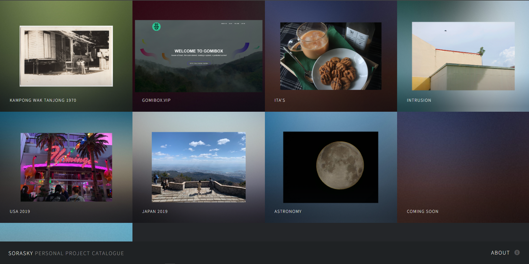Click the ITA'S project title
This screenshot has height=264, width=529.
pos(280,100)
